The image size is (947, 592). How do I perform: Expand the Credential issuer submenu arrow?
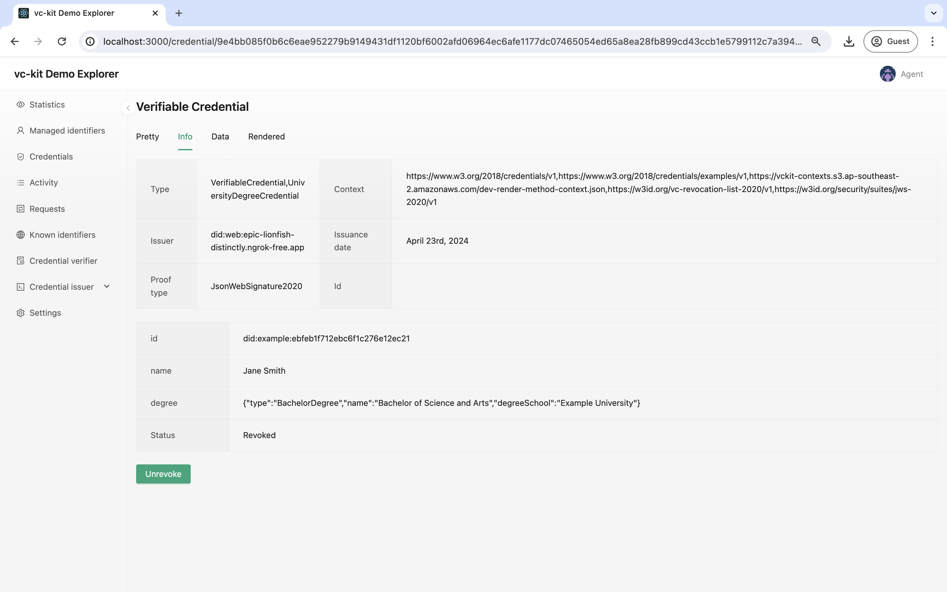point(107,286)
